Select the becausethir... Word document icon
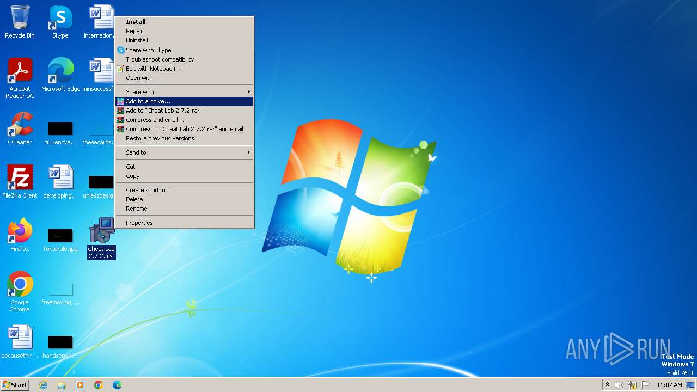Image resolution: width=697 pixels, height=392 pixels. (20, 342)
